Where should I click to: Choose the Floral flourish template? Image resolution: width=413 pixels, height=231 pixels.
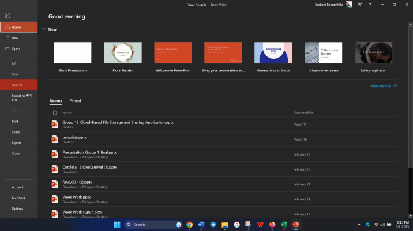[x=123, y=57]
